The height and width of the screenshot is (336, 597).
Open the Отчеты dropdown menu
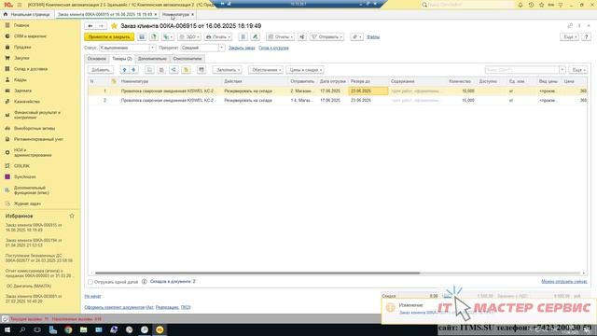click(x=280, y=37)
